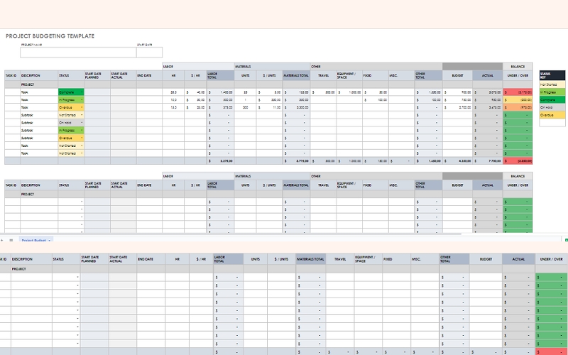Select the 4,350.00 budget total cell

tap(457, 161)
